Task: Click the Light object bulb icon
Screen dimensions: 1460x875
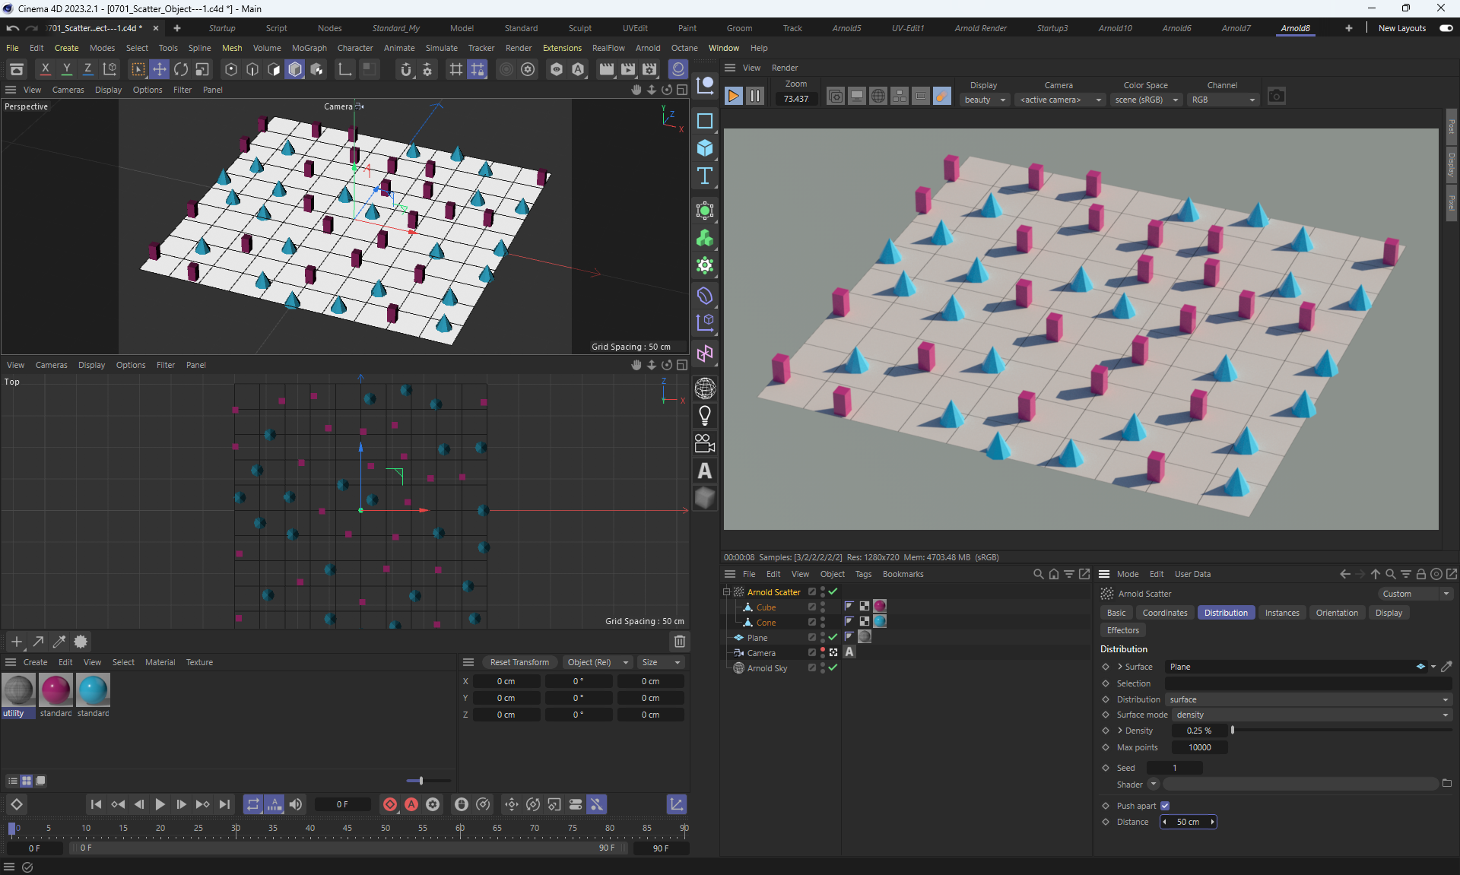Action: point(705,416)
